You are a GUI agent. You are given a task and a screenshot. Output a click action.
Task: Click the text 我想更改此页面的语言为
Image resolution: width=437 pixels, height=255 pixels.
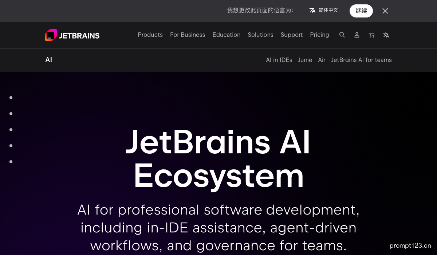(260, 11)
